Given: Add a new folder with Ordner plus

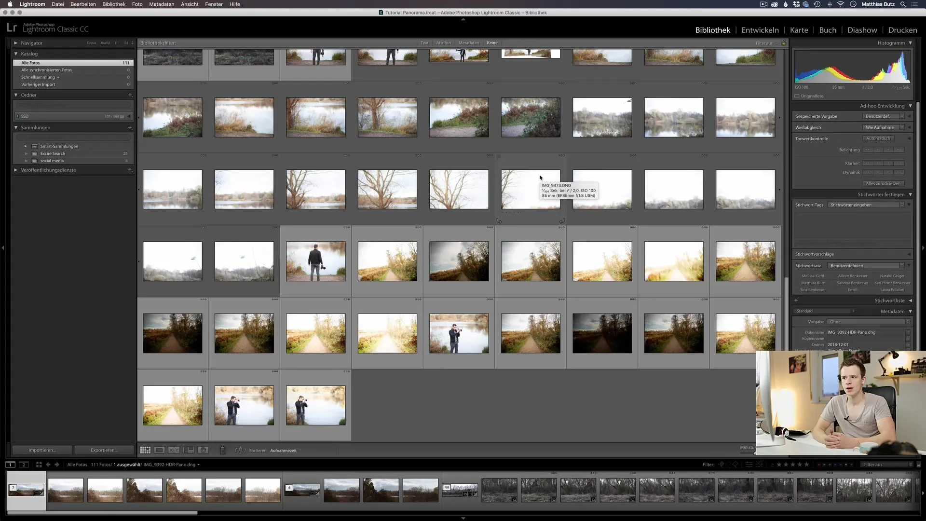Looking at the screenshot, I should pyautogui.click(x=130, y=95).
